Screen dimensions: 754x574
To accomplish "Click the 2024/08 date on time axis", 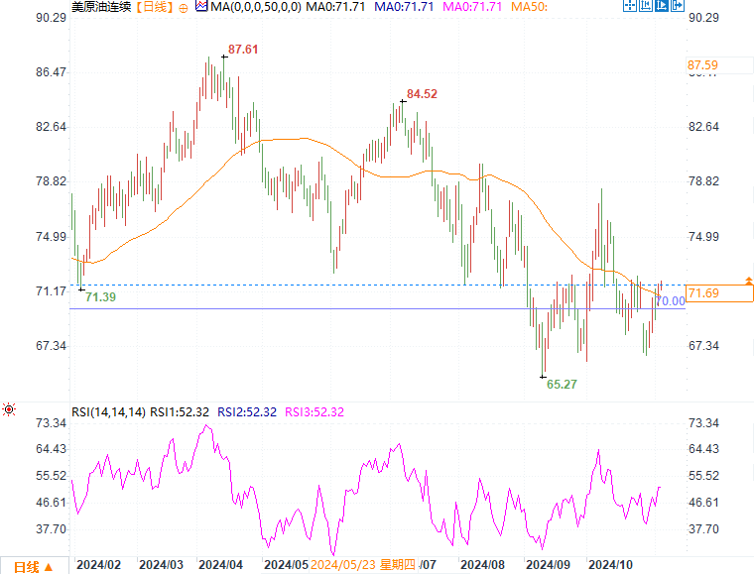I will [483, 565].
